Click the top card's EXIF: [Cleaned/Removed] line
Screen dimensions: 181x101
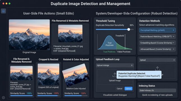pos(64,51)
